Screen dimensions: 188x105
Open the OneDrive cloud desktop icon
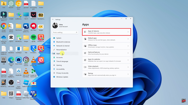coord(4,39)
